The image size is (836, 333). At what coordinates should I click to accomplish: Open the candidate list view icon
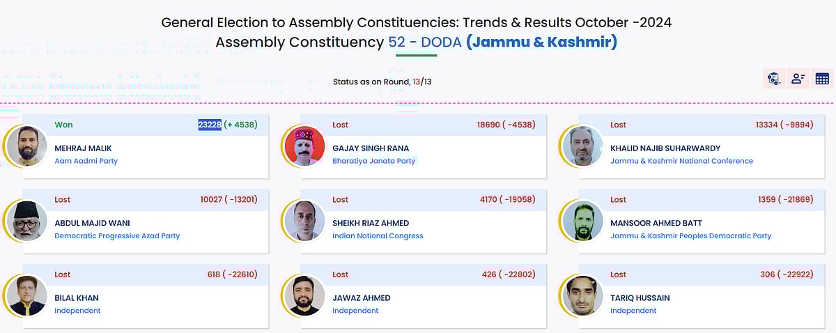pos(798,79)
